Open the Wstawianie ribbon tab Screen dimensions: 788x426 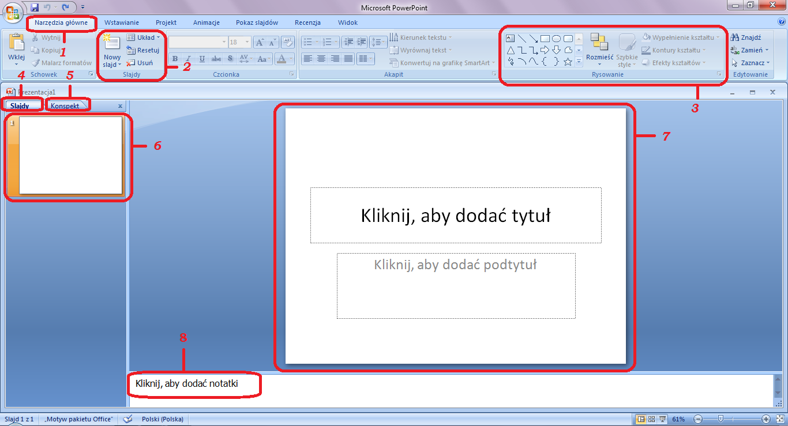point(122,22)
